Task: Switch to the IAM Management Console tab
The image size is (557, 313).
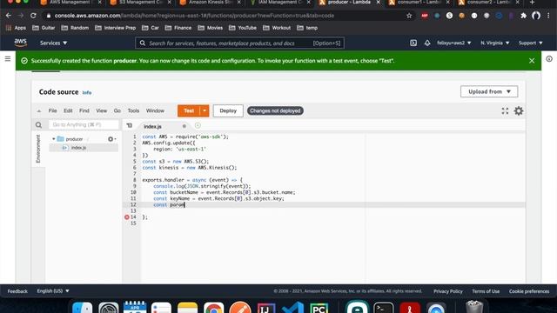Action: [280, 3]
